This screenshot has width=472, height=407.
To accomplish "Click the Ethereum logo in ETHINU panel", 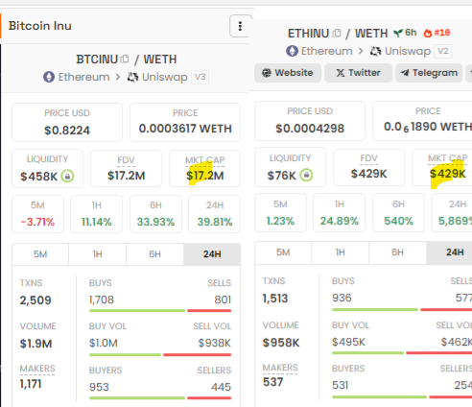I will 292,51.
